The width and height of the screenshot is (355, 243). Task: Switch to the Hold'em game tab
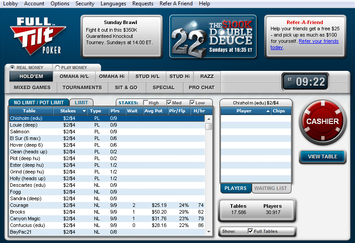coord(31,76)
